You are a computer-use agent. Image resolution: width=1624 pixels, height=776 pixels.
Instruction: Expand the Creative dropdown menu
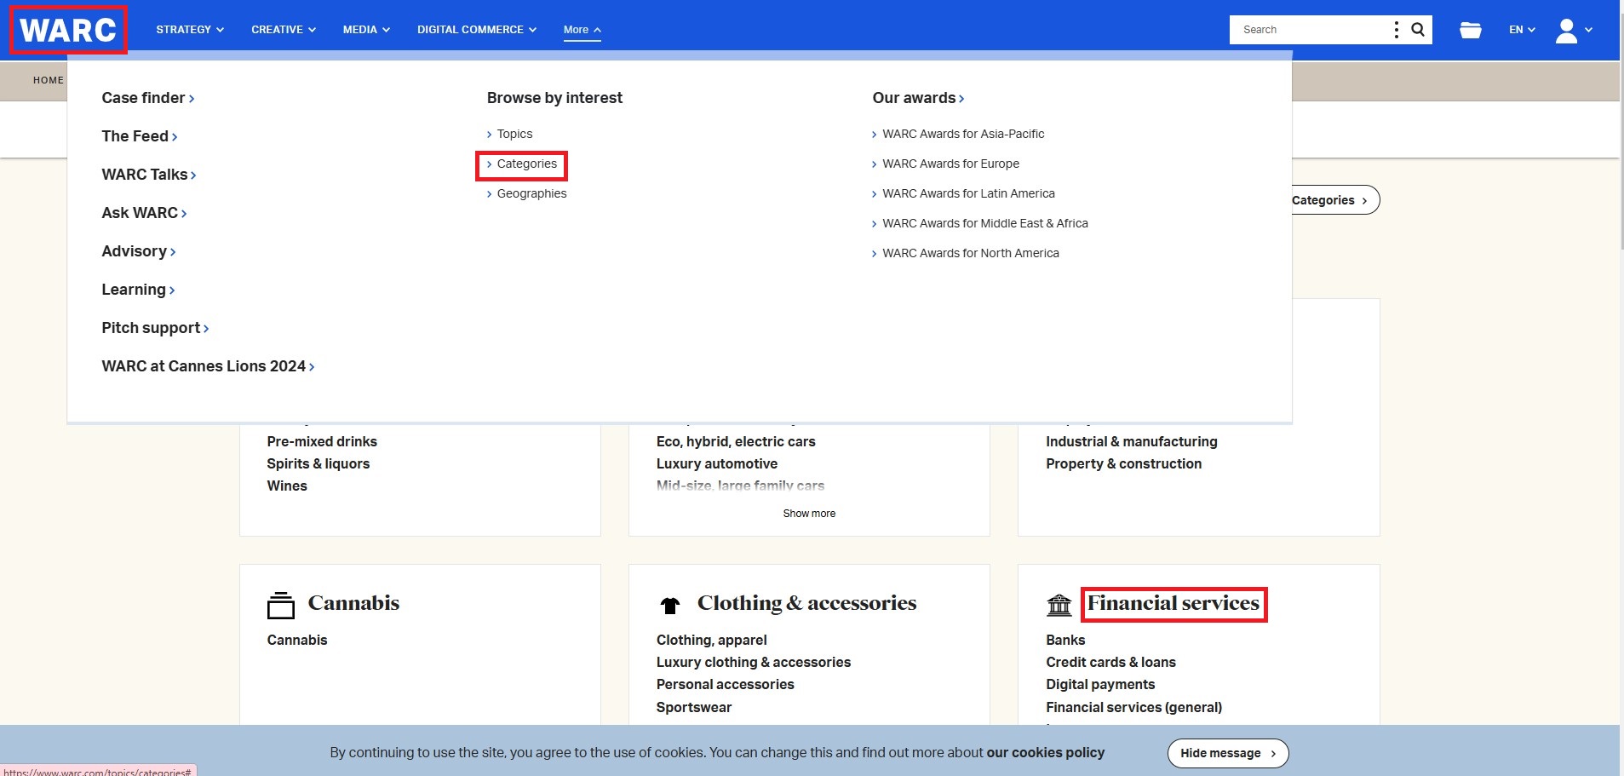[283, 30]
